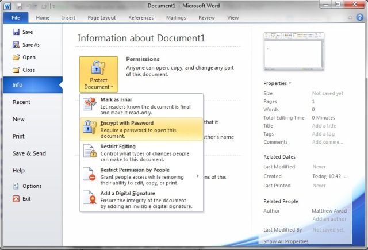Select Info in the backstage sidebar
This screenshot has width=368, height=250.
(33, 85)
